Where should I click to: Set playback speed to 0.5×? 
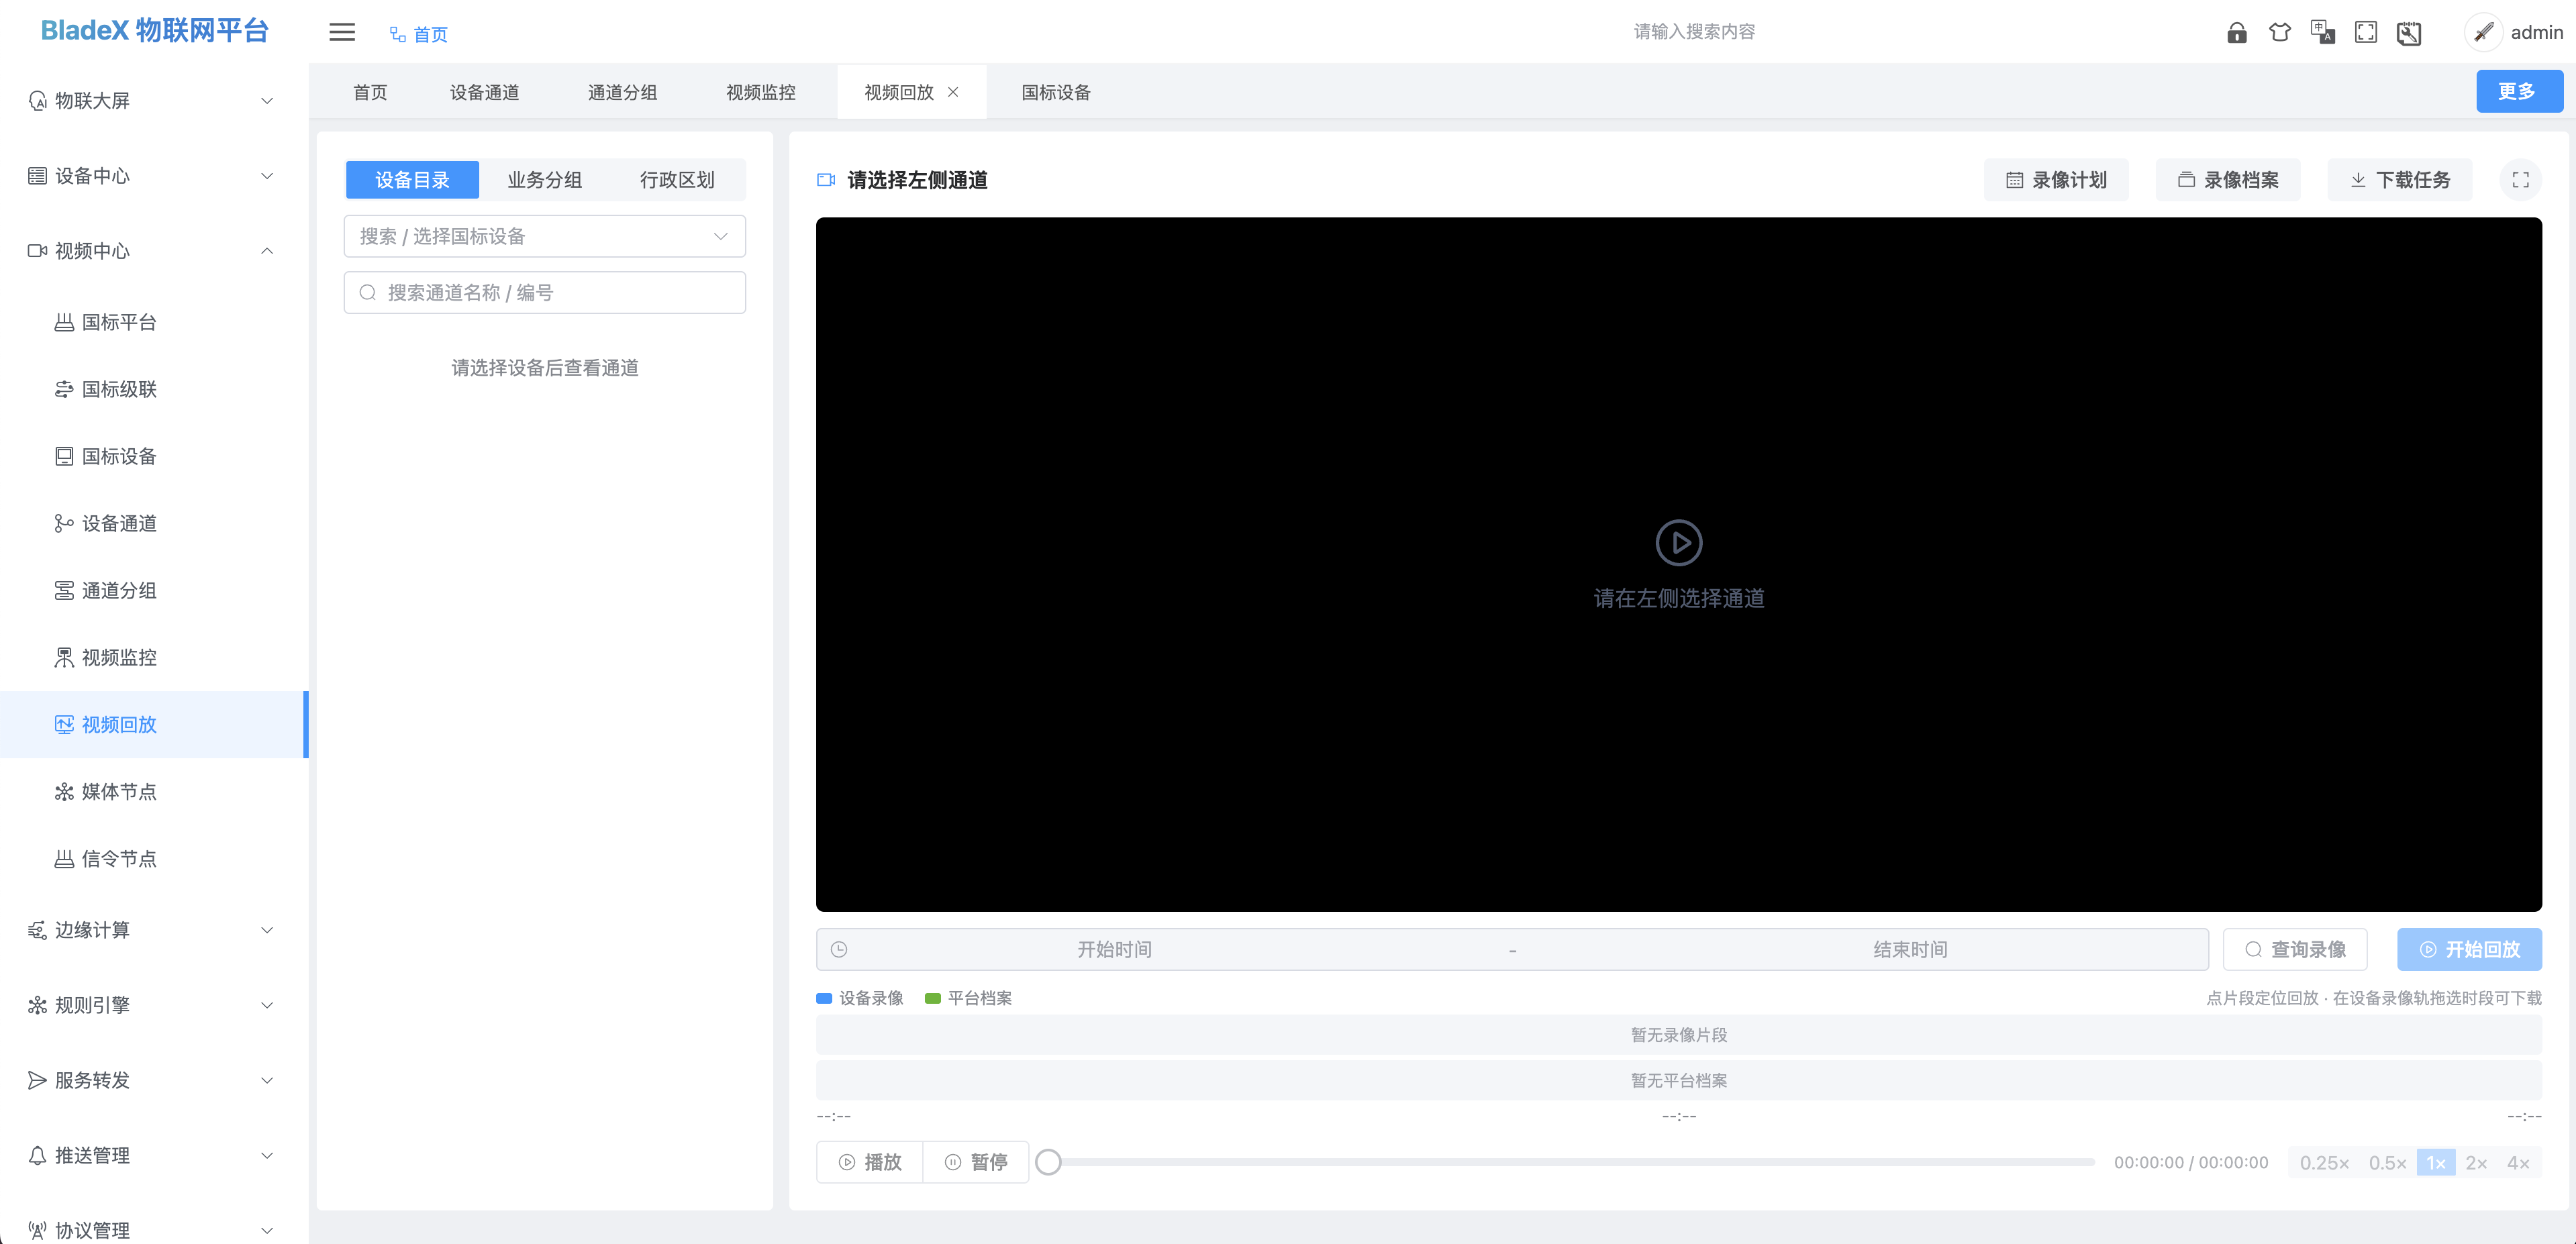[x=2387, y=1163]
